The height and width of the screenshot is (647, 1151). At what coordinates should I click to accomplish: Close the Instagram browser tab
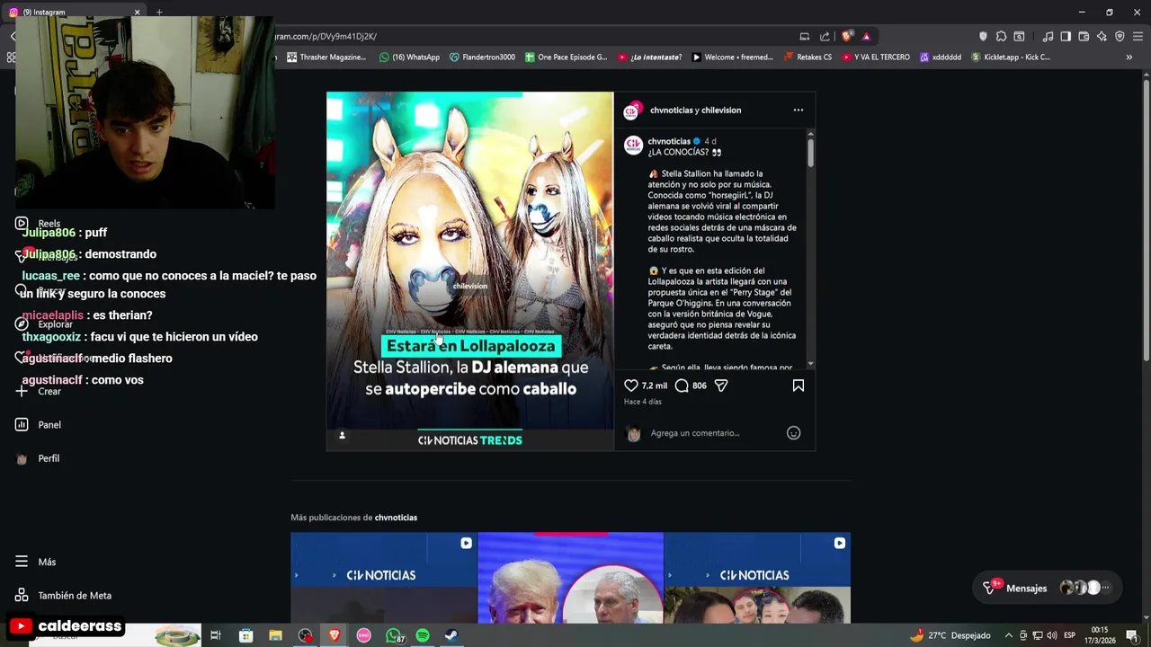[x=137, y=13]
